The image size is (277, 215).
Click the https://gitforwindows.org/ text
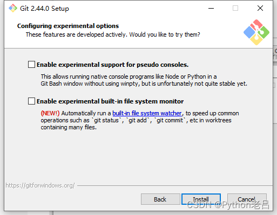(x=40, y=185)
